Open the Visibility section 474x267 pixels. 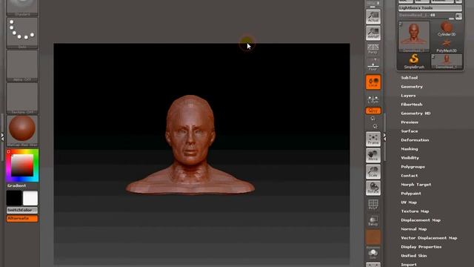coord(410,158)
